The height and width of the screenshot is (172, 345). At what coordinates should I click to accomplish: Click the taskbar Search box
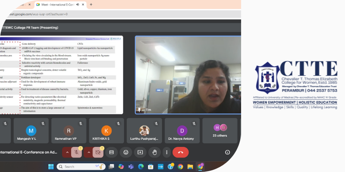(x=81, y=167)
